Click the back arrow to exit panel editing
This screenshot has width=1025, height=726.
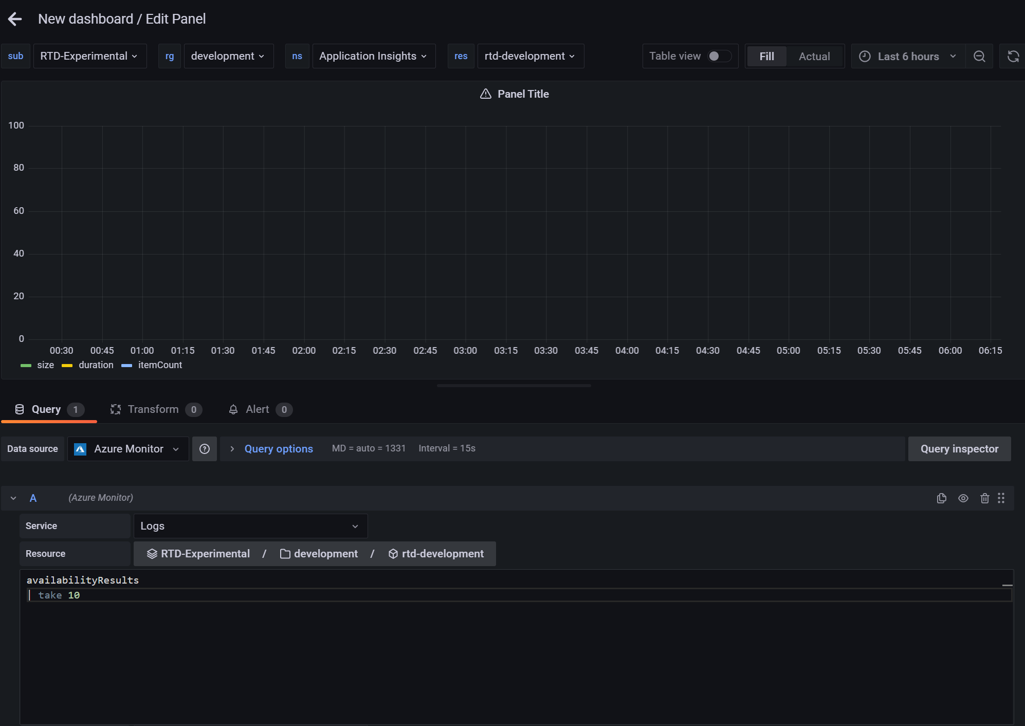15,19
